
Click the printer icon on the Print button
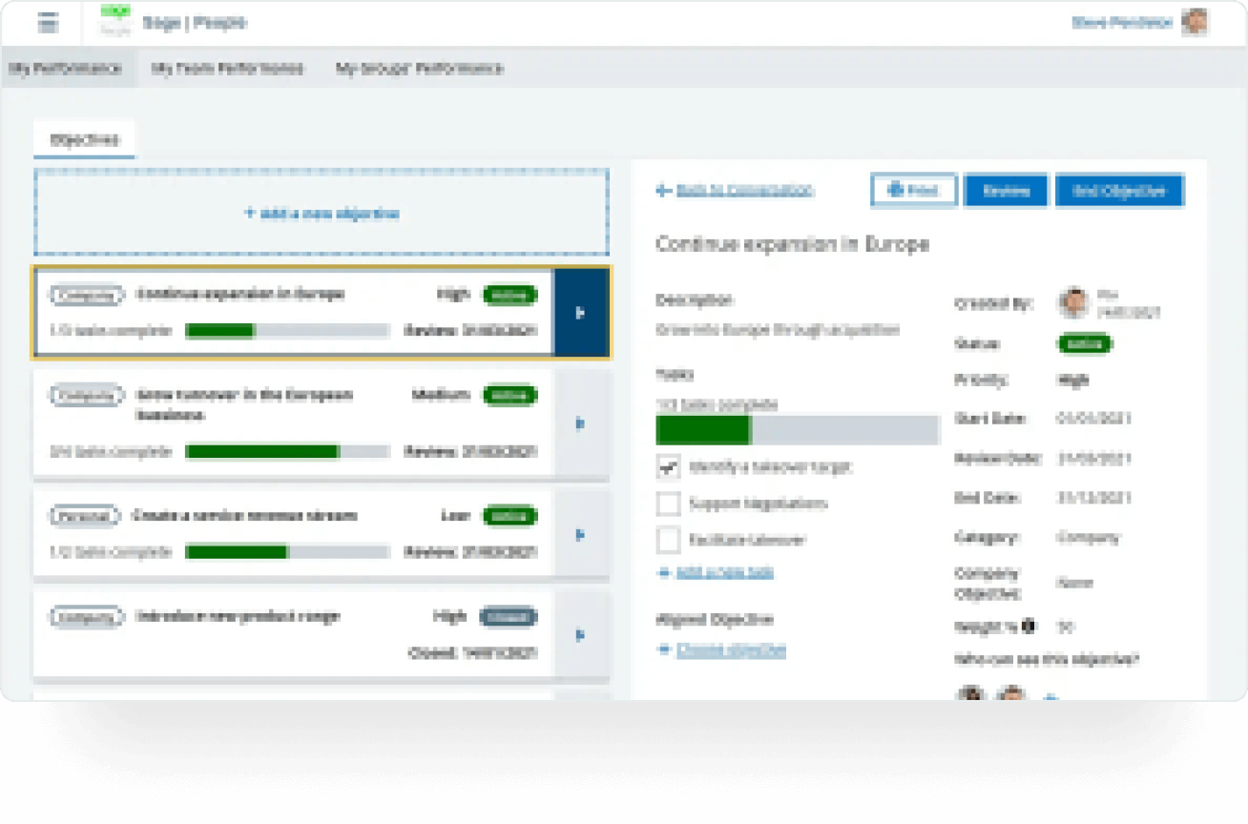click(895, 190)
